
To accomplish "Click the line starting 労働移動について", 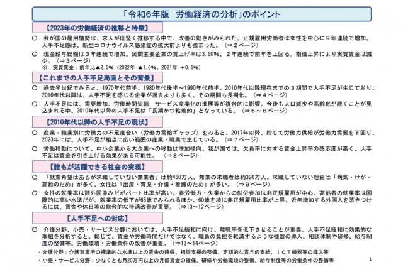I will pos(207,149).
